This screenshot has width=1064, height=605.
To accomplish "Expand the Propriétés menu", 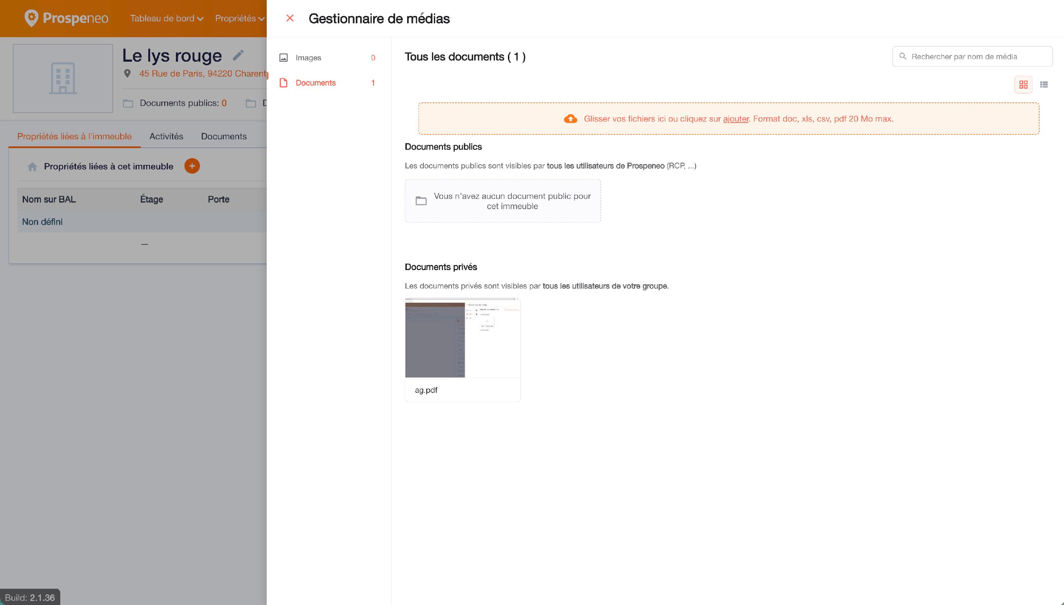I will [240, 18].
